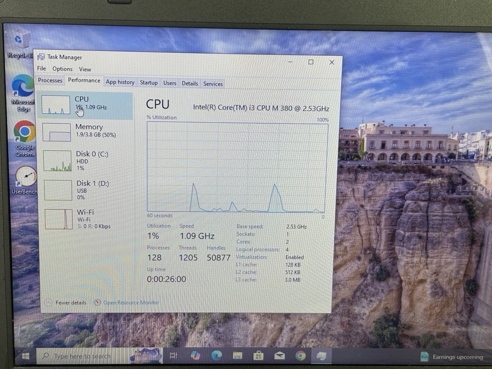Open UserBenchmark desktop shortcut
Image resolution: width=492 pixels, height=369 pixels.
coord(25,180)
